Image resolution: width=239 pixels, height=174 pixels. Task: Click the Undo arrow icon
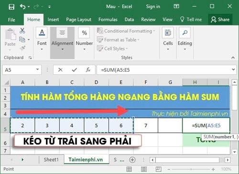point(22,7)
